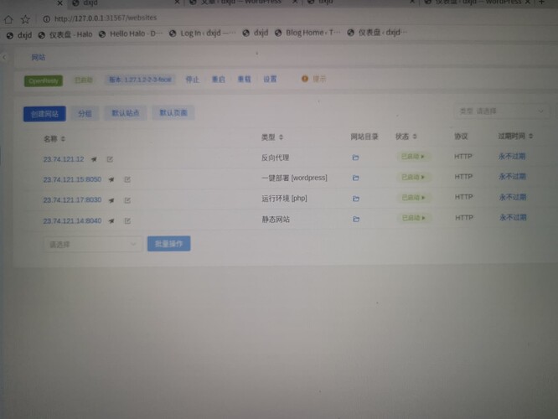Click jump icon beside 23.74.121.17:8030
The image size is (558, 419).
111,200
